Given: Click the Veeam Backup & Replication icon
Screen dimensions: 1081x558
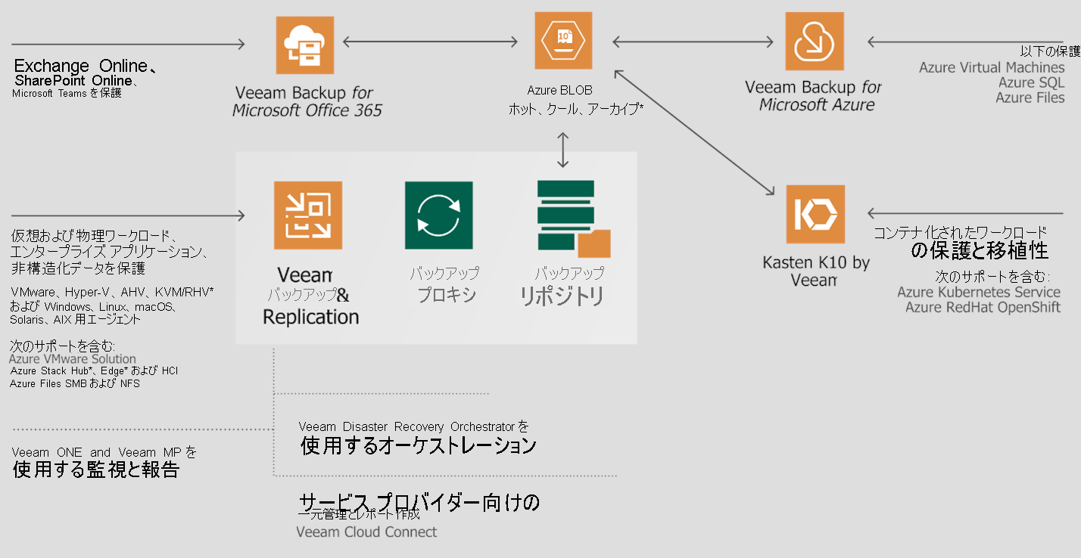Looking at the screenshot, I should tap(307, 215).
